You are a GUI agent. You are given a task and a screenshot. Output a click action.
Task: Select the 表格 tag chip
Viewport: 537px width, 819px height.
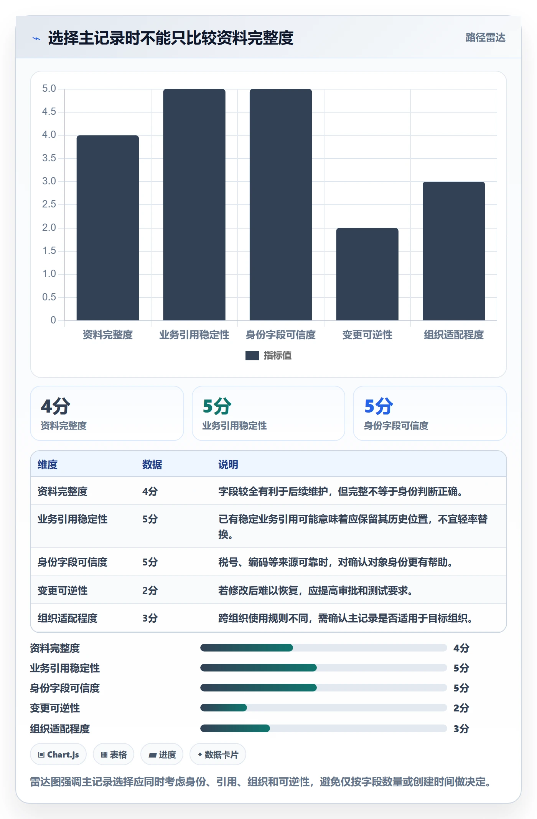[x=114, y=754]
